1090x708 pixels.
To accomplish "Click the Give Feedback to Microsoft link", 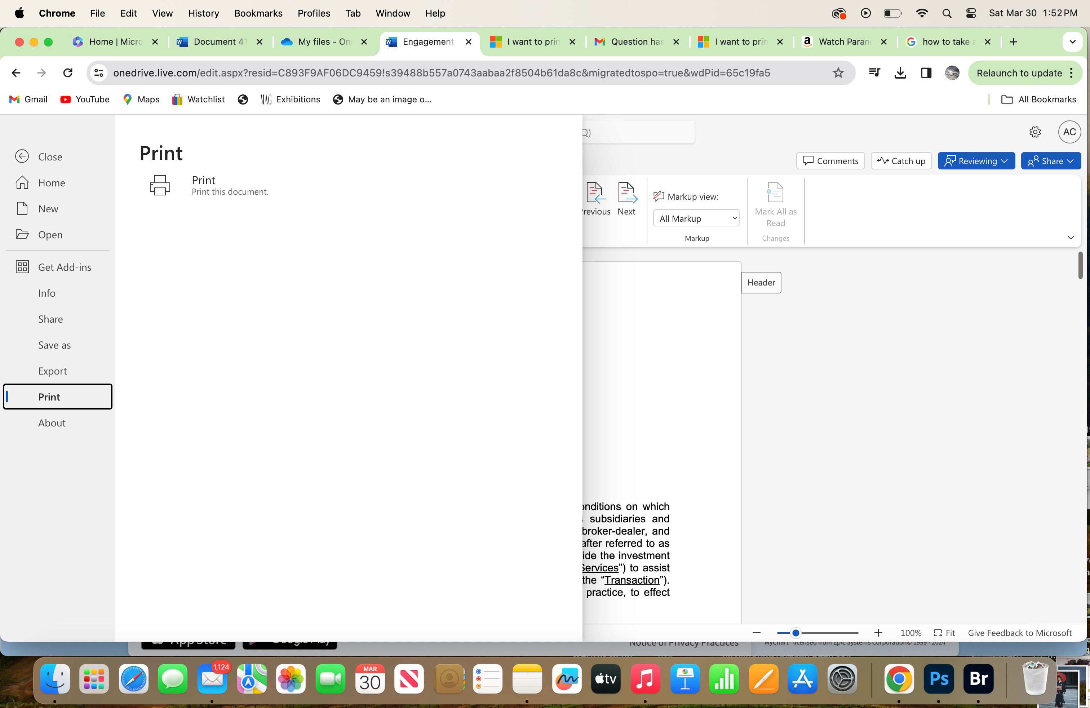I will tap(1019, 633).
